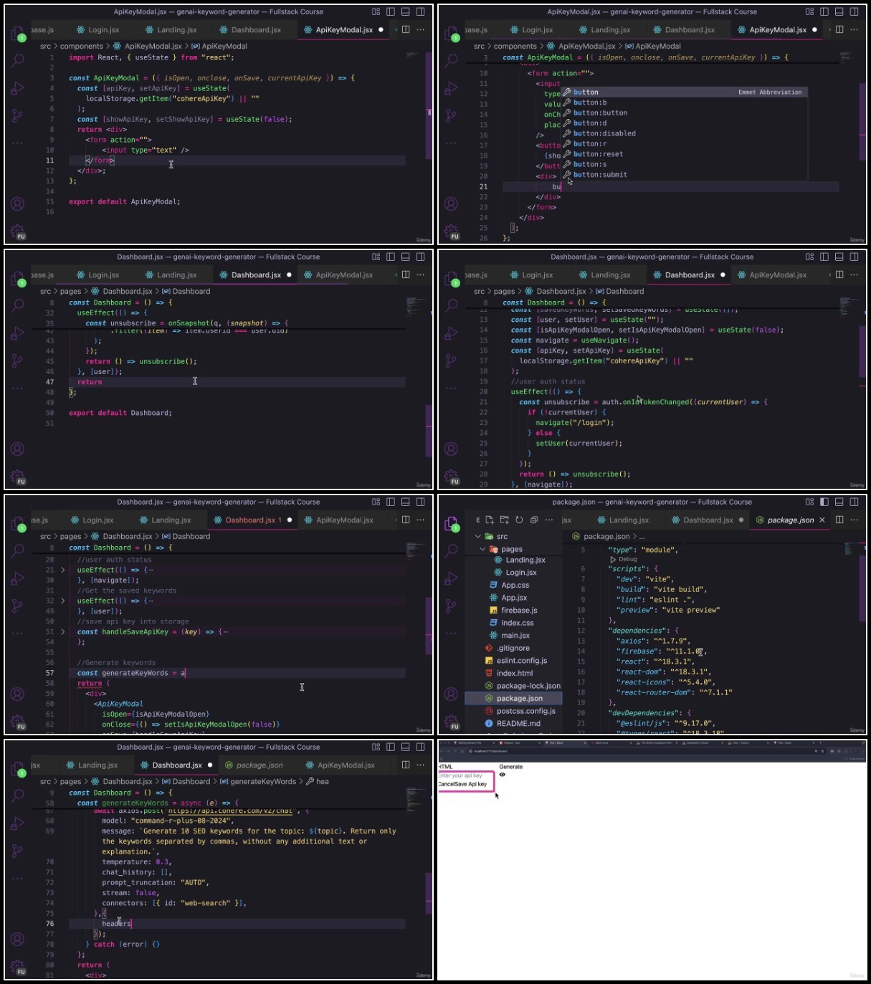Viewport: 871px width, 984px height.
Task: Toggle the eye icon under Generate in the browser
Action: click(503, 775)
